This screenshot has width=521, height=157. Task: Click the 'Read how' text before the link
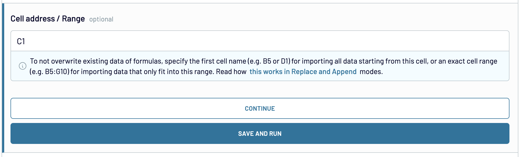[x=231, y=72]
